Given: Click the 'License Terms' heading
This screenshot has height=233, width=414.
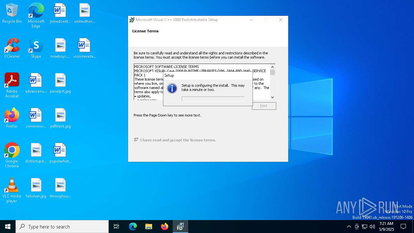Looking at the screenshot, I should (x=145, y=31).
